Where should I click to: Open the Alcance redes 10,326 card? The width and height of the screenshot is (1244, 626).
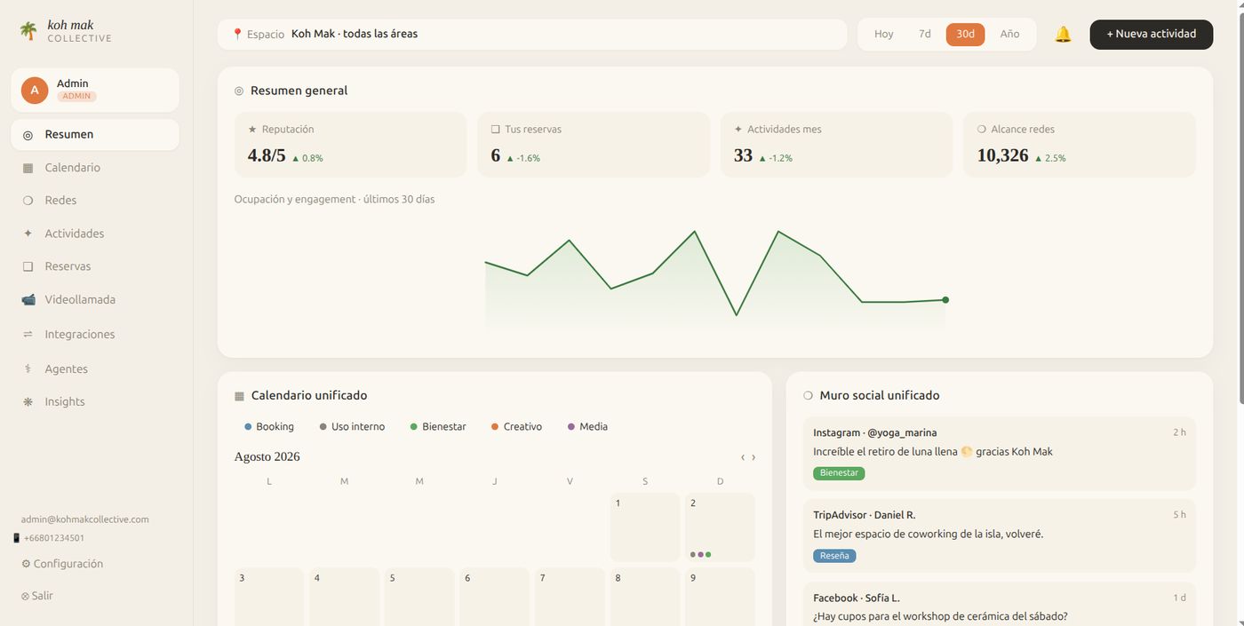1080,145
